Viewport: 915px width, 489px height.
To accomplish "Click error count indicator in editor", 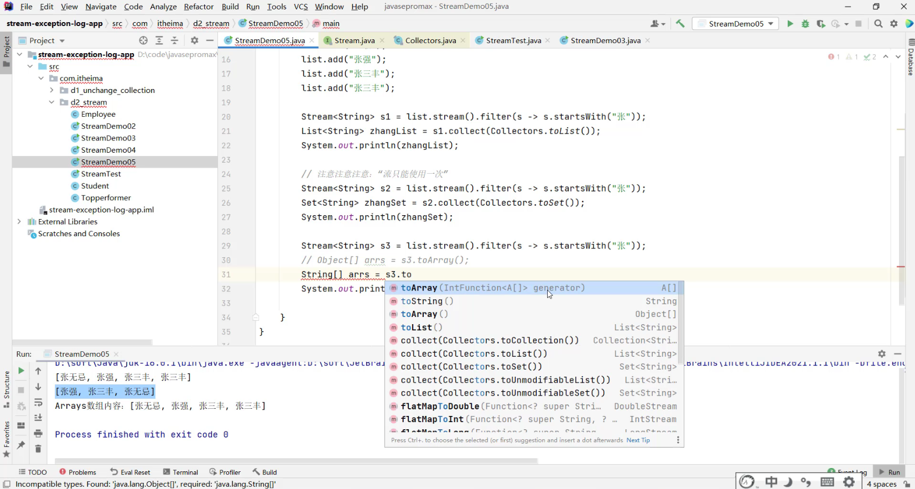I will pos(834,57).
